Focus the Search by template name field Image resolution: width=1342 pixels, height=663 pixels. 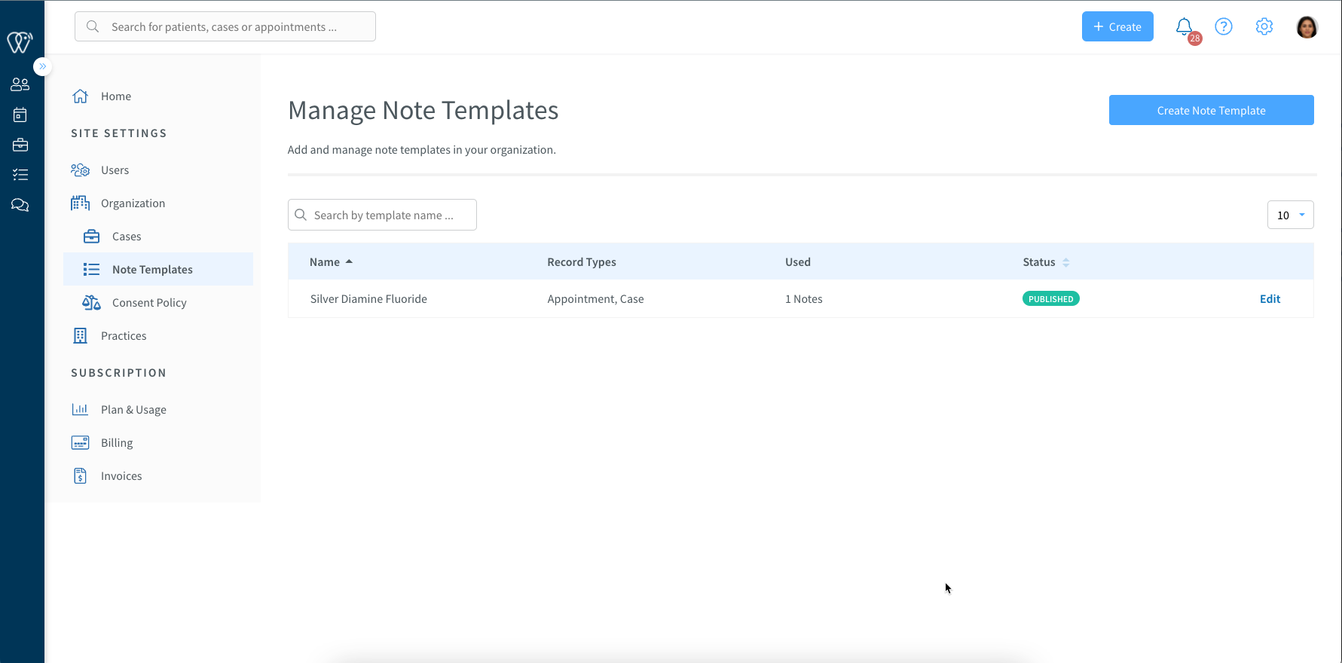(x=382, y=215)
